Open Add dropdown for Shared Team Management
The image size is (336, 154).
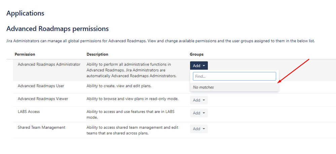tap(199, 129)
